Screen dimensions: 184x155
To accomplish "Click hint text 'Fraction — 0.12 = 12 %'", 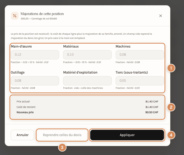I will (23, 62).
